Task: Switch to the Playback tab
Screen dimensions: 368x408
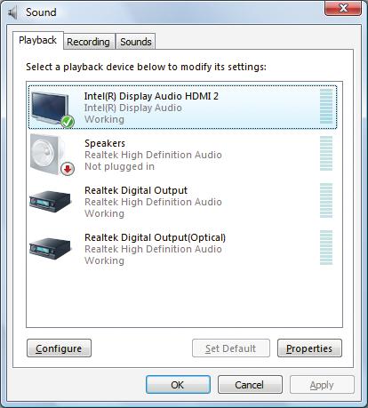Action: pyautogui.click(x=37, y=40)
